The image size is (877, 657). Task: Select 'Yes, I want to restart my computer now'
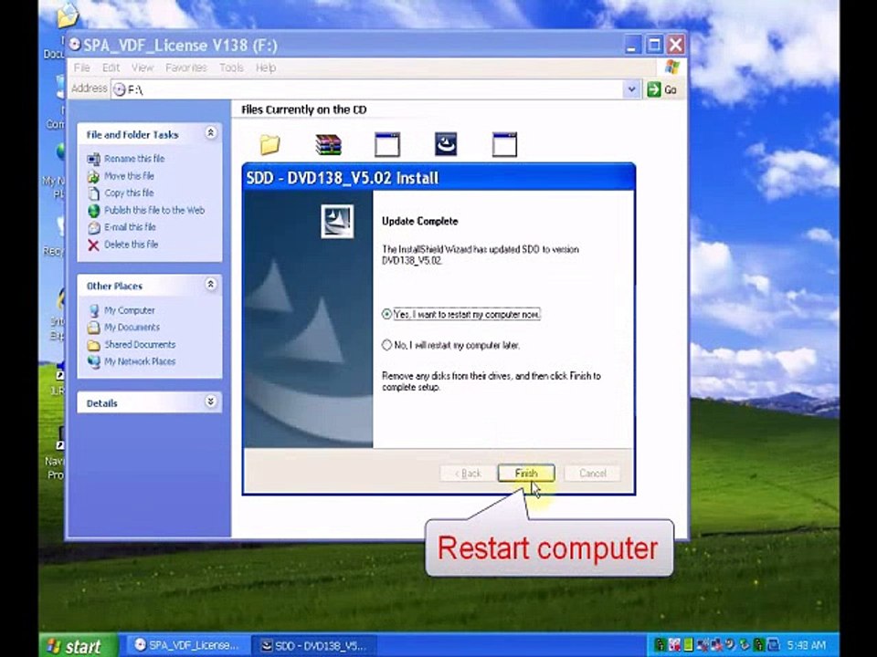tap(387, 314)
